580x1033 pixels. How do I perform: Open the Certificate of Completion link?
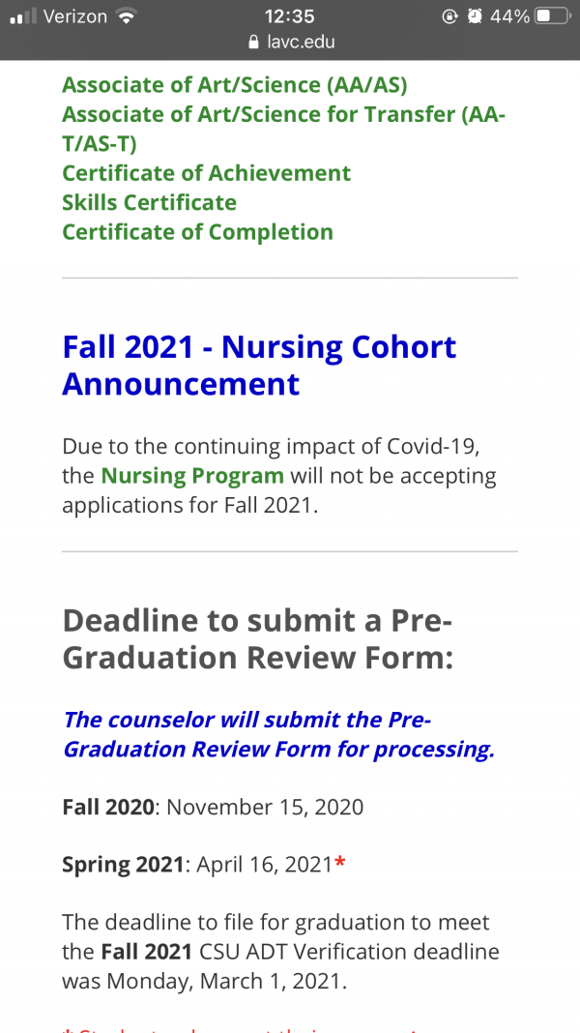coord(197,232)
